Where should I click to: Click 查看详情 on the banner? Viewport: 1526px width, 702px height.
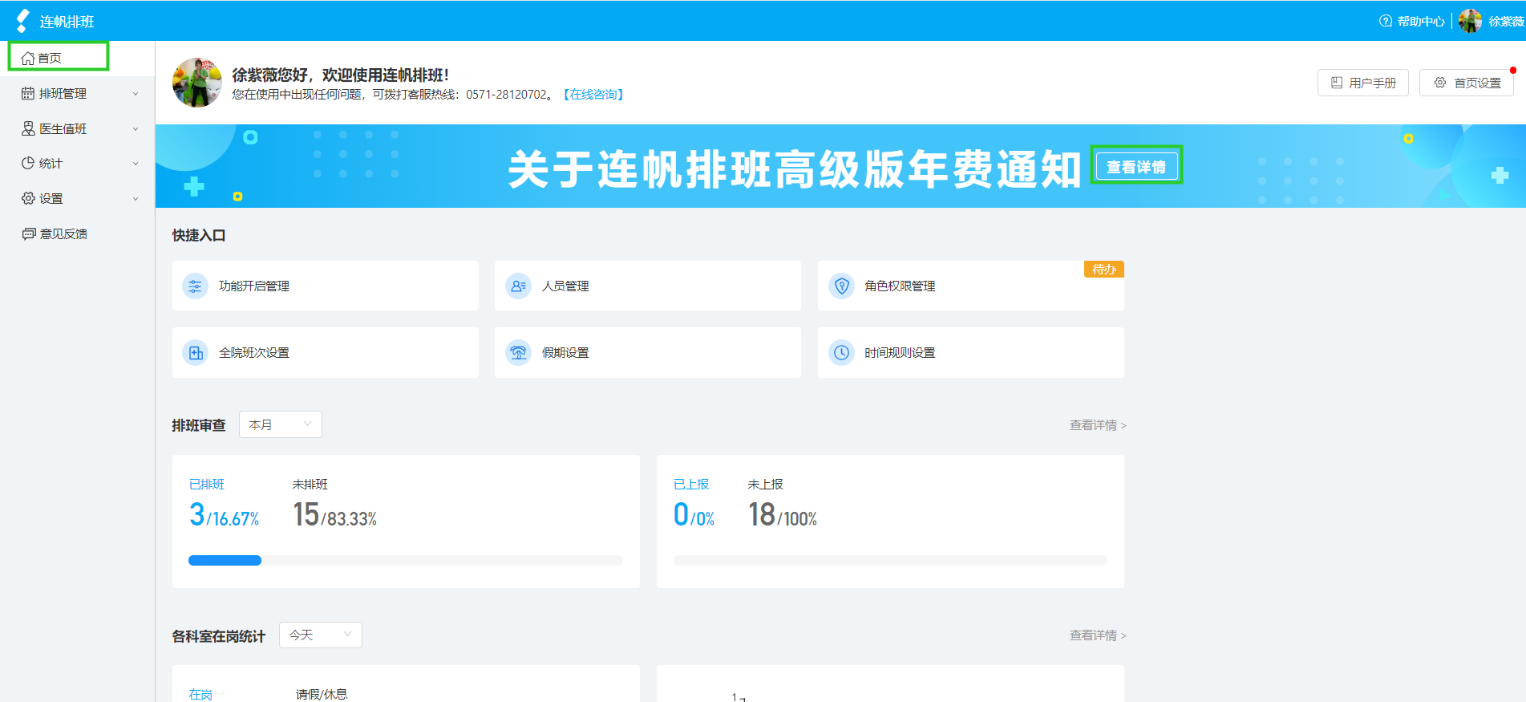point(1136,166)
